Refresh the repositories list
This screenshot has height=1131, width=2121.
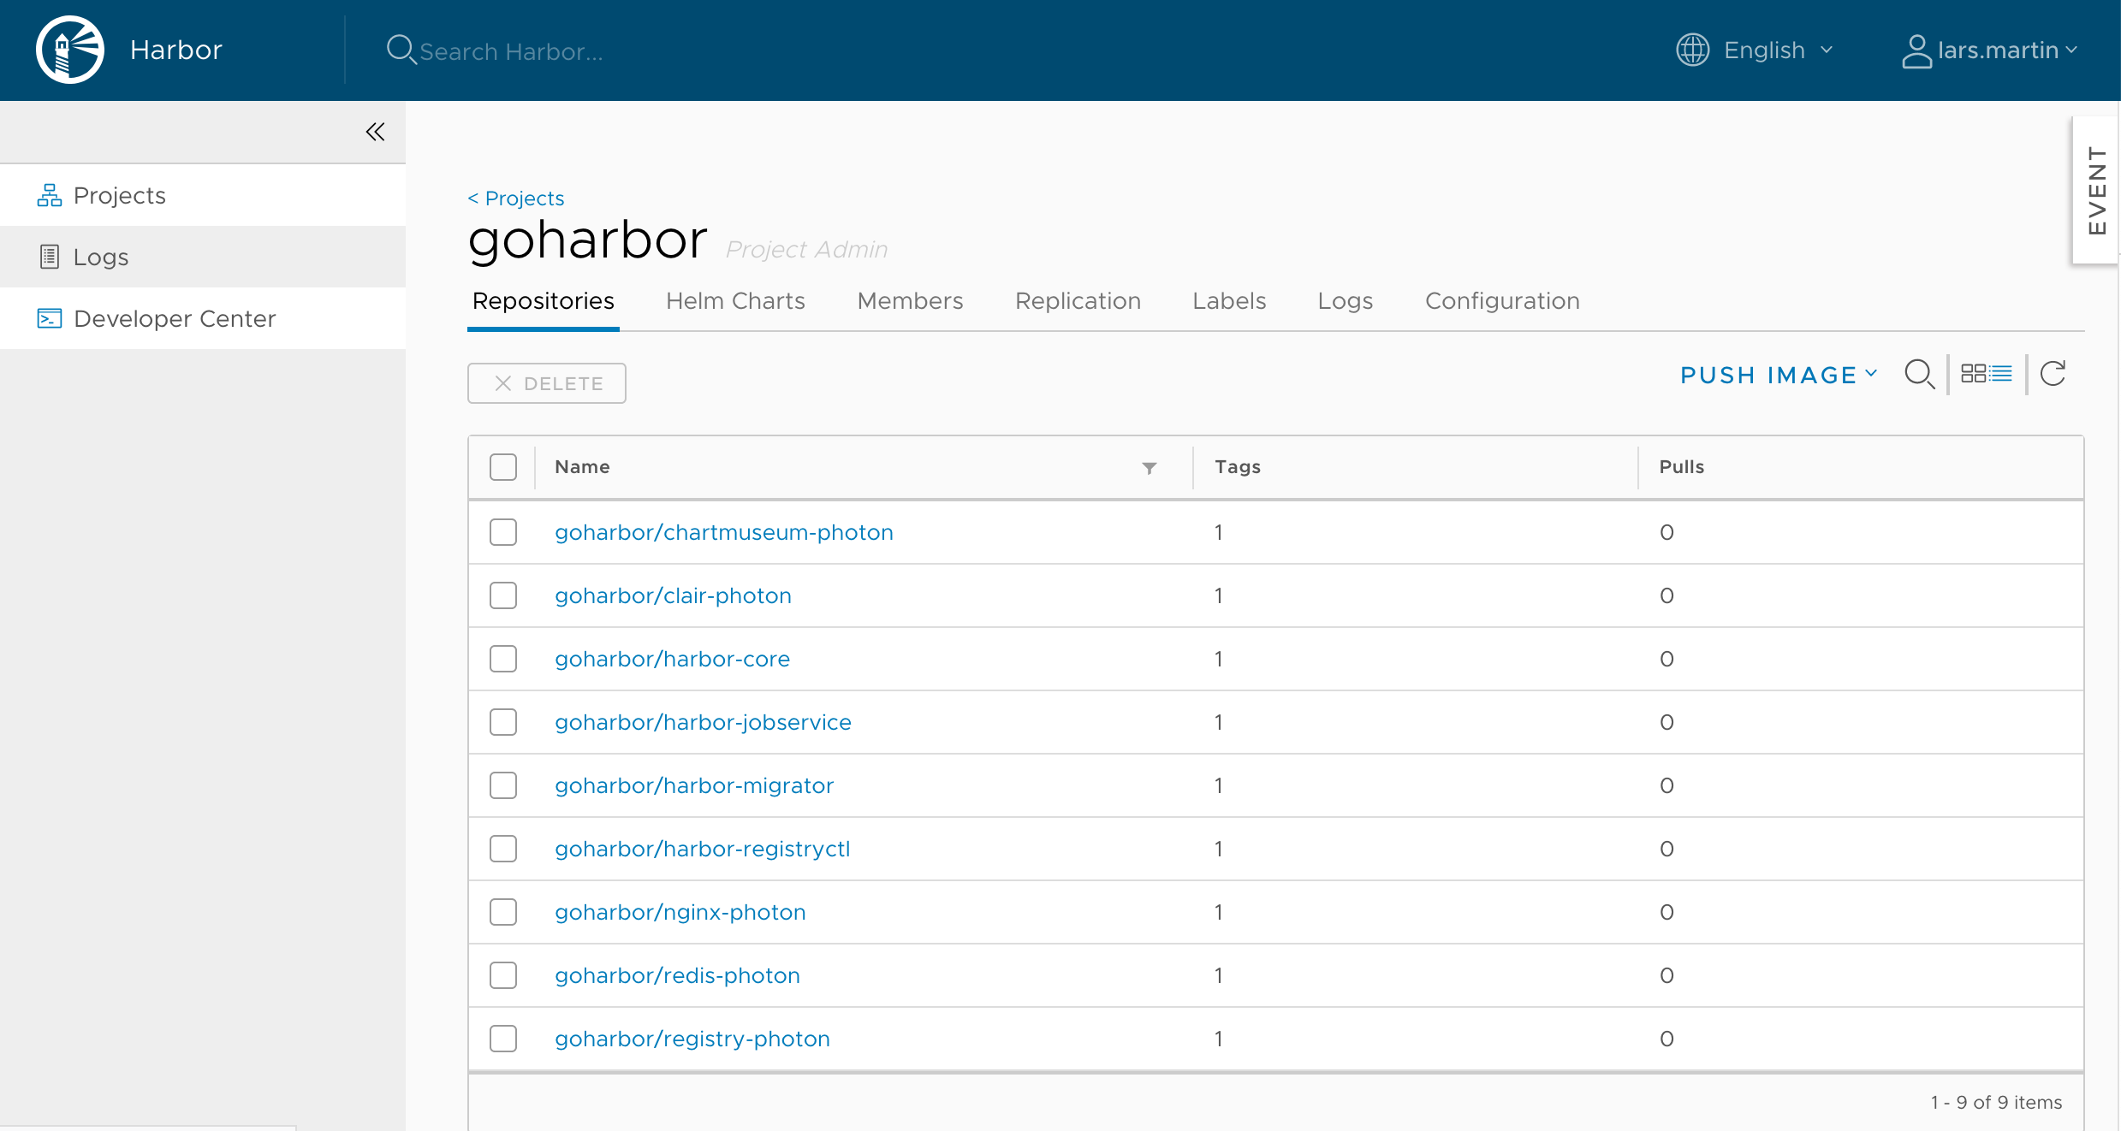coord(2053,374)
